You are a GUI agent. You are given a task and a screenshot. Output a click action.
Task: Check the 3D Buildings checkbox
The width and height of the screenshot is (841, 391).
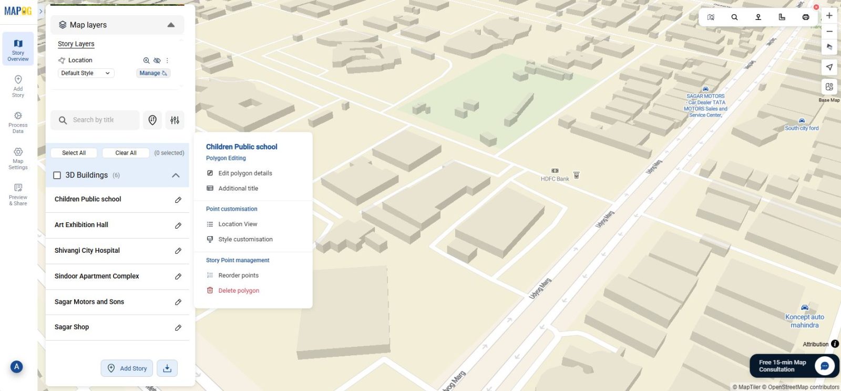point(57,176)
